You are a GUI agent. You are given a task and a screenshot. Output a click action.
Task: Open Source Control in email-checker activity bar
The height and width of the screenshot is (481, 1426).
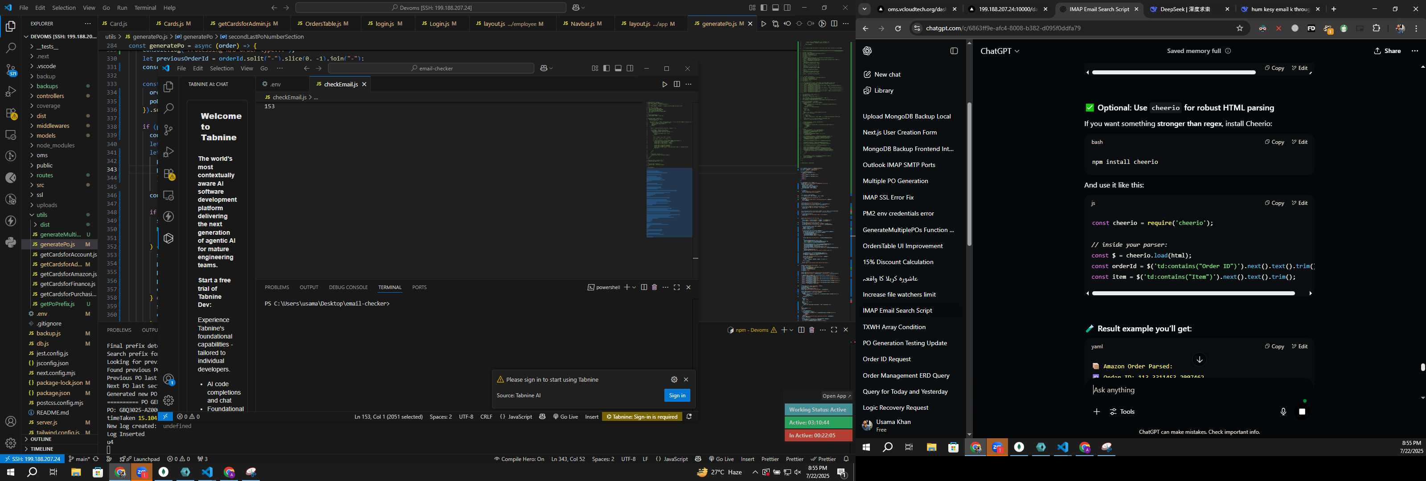(169, 130)
